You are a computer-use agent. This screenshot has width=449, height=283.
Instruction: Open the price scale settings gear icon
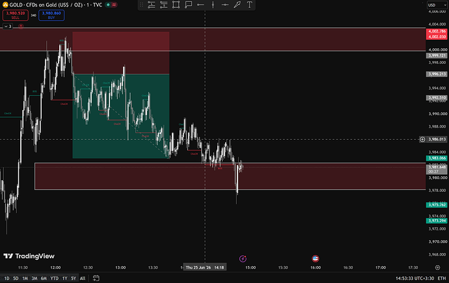point(437,267)
